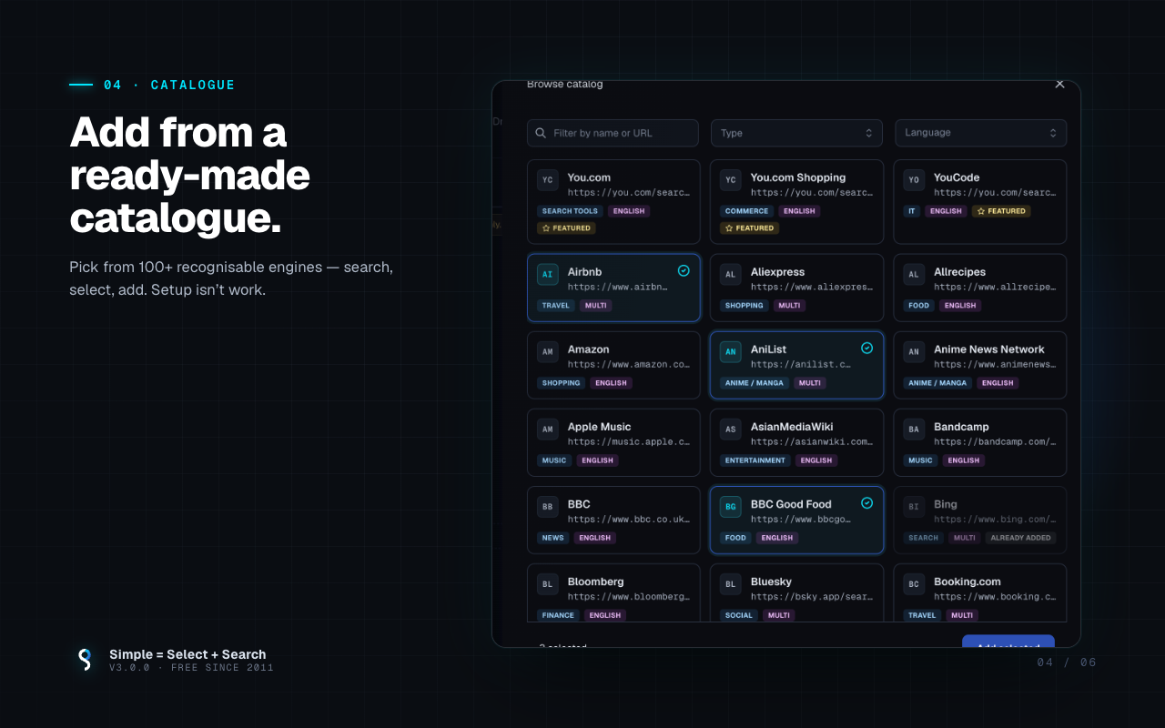Click the AM badge beside Amazon
Viewport: 1165px width, 728px height.
coord(548,351)
